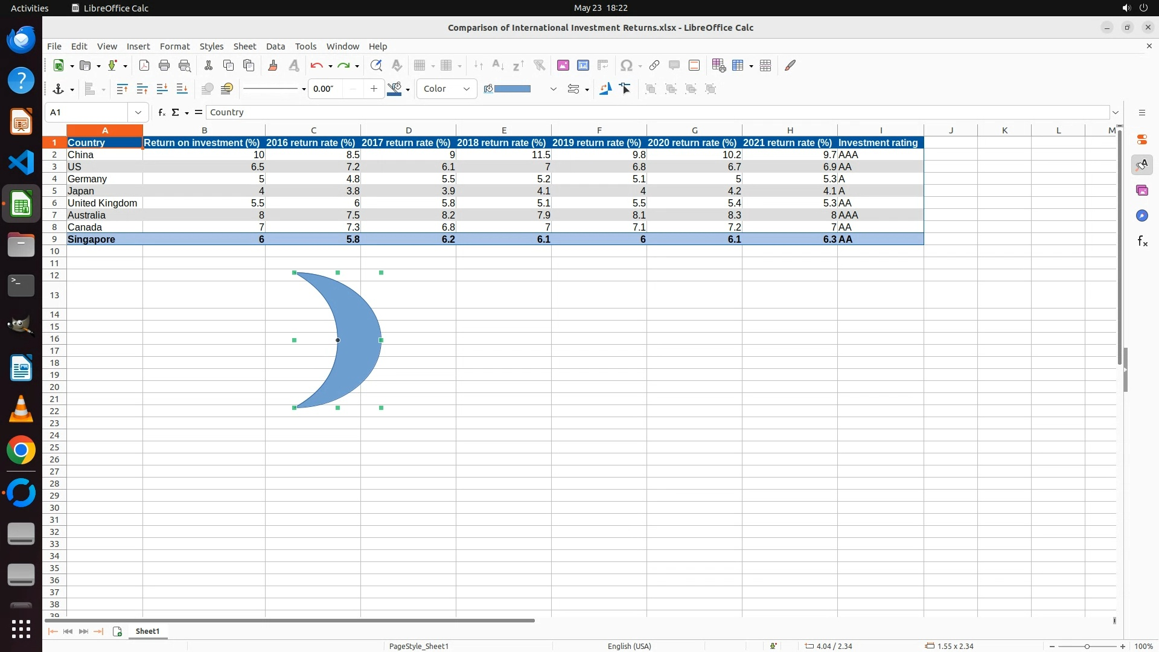Click the Clone Formatting paintbrush icon
1159x652 pixels.
click(272, 65)
